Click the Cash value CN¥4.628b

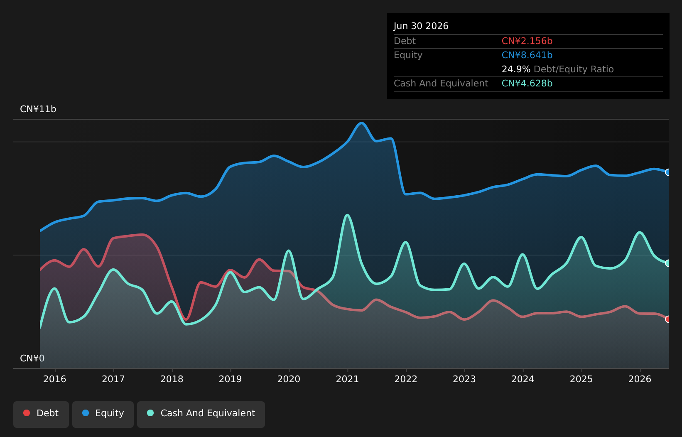pos(527,83)
